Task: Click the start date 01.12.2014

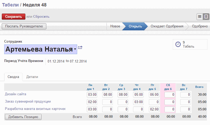Action: click(x=56, y=61)
